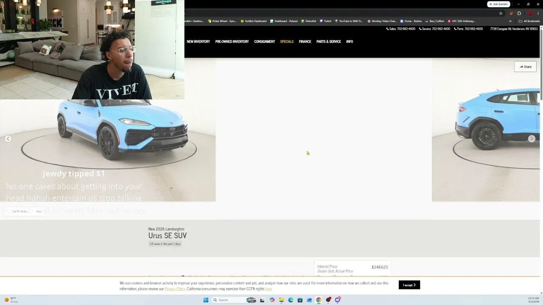Open the Privacy Policy link

tap(175, 289)
